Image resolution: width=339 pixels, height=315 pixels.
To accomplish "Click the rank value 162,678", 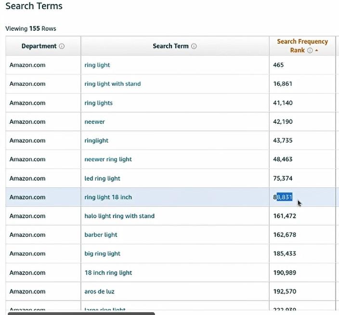I will pos(285,235).
